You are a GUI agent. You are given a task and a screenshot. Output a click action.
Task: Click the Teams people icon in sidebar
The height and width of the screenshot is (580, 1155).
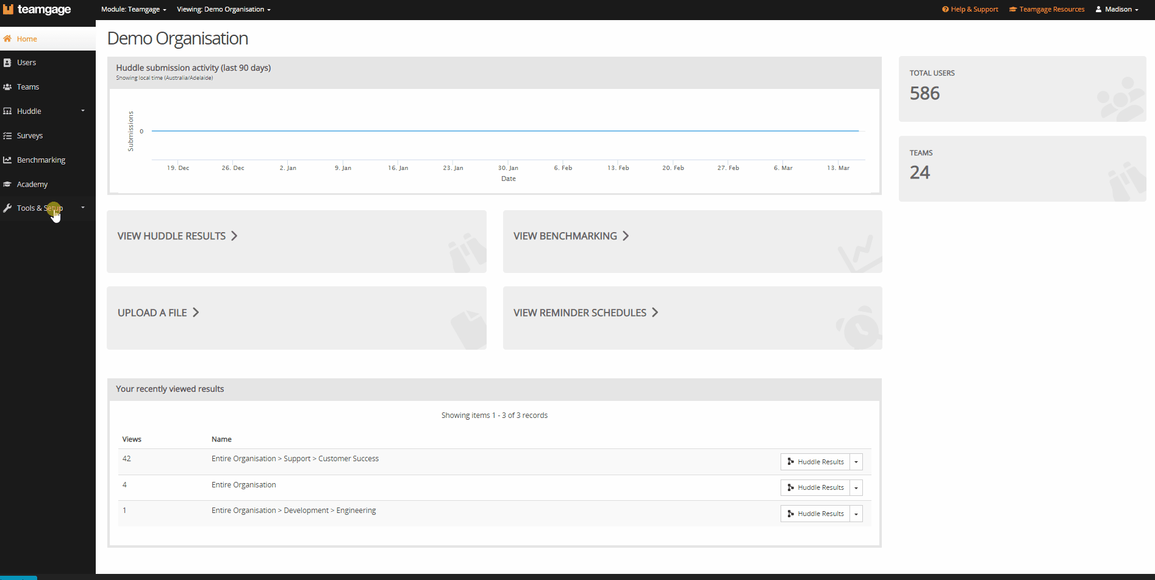pos(7,87)
